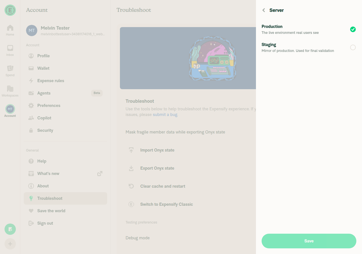Click Clear cache and restart

click(x=163, y=186)
